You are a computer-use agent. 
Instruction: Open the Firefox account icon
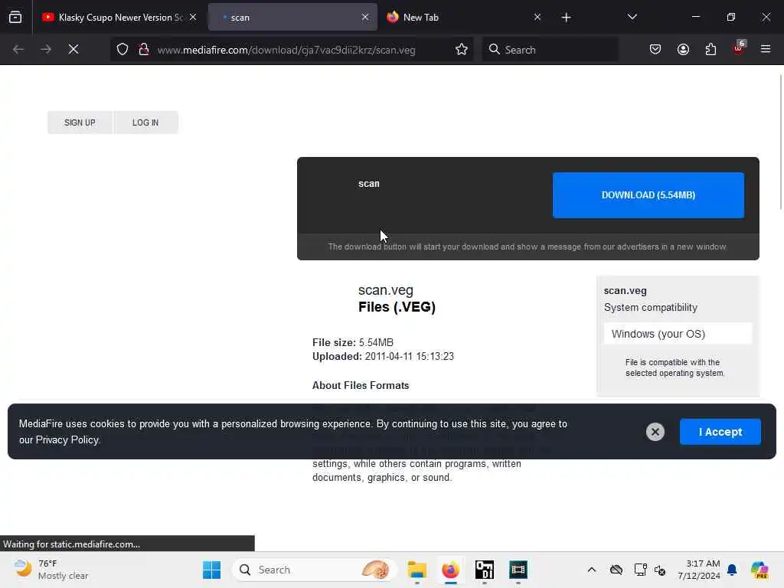tap(683, 49)
